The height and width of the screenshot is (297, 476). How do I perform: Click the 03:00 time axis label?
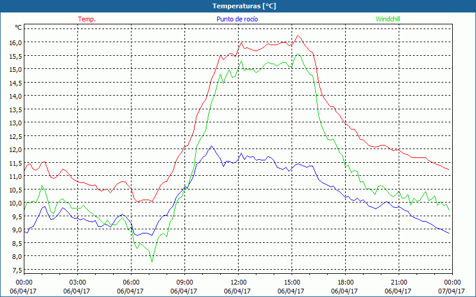tap(78, 282)
